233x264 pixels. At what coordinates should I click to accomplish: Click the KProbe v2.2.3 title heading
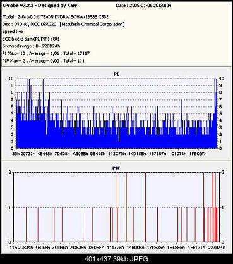tap(40, 6)
